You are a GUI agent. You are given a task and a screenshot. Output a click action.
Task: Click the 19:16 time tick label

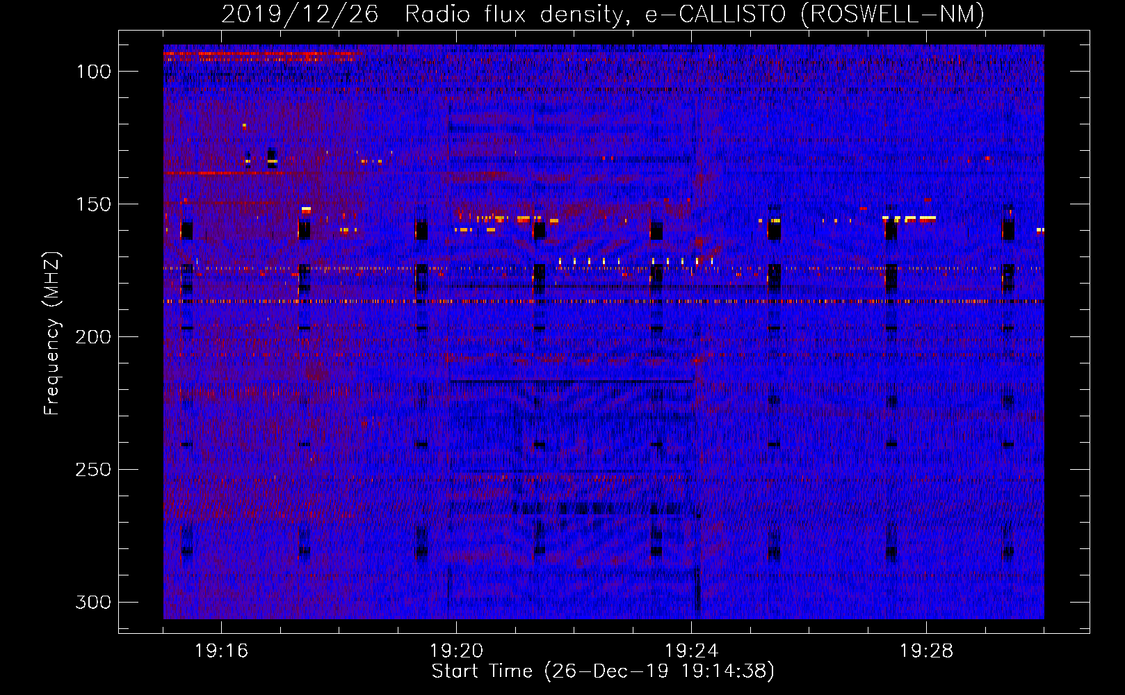[222, 651]
